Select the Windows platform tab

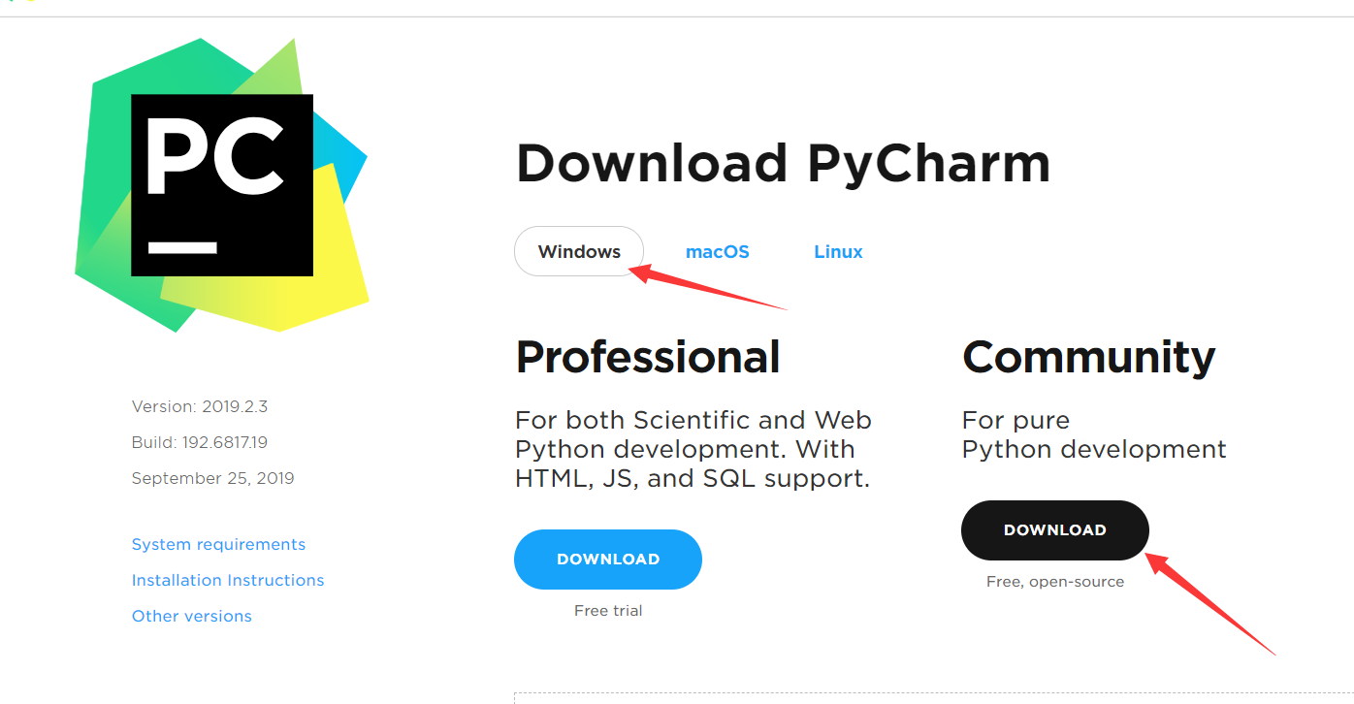tap(578, 251)
